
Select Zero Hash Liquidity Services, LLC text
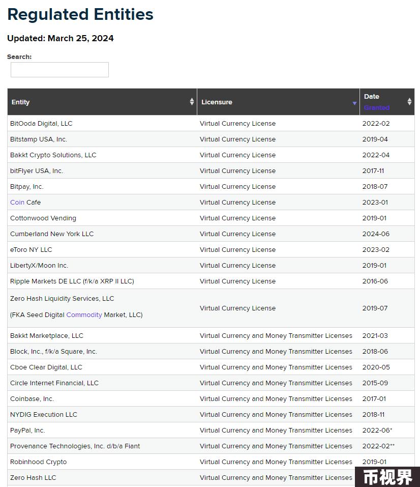62,299
